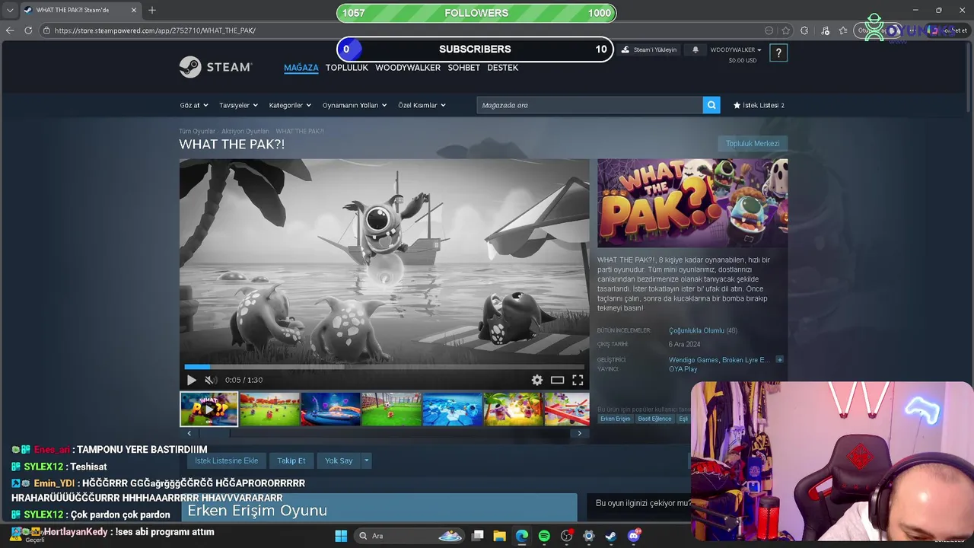Image resolution: width=974 pixels, height=548 pixels.
Task: Open the Windows Start menu
Action: [341, 536]
